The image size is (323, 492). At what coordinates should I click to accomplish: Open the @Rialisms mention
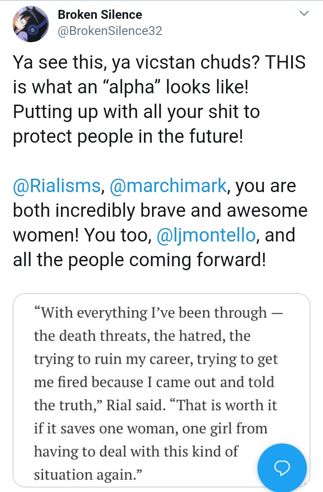[57, 185]
